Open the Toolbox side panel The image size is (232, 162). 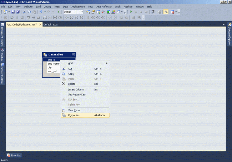(2, 55)
